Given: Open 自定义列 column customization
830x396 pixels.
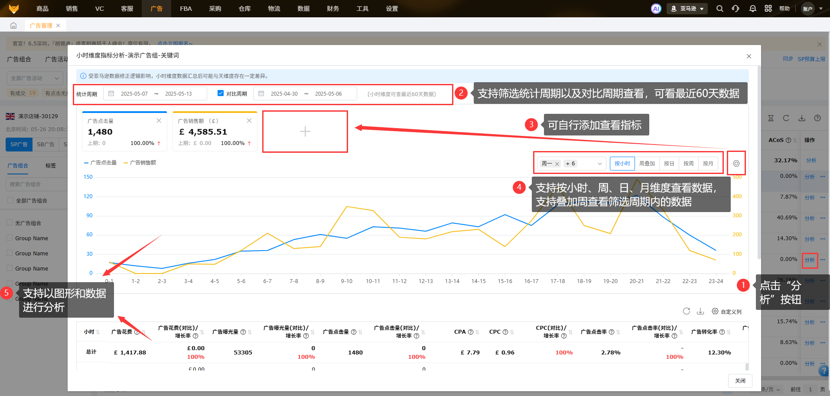Looking at the screenshot, I should pyautogui.click(x=727, y=312).
